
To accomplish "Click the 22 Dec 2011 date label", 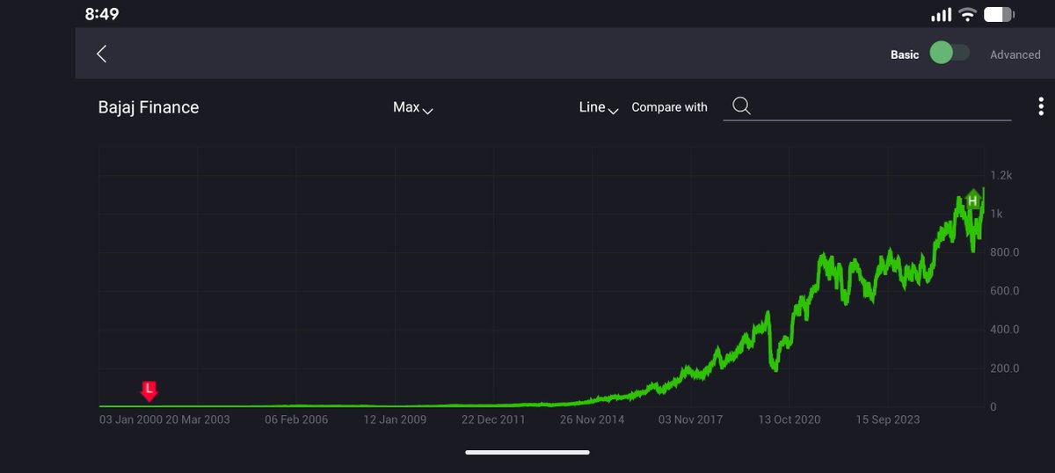I will 493,419.
